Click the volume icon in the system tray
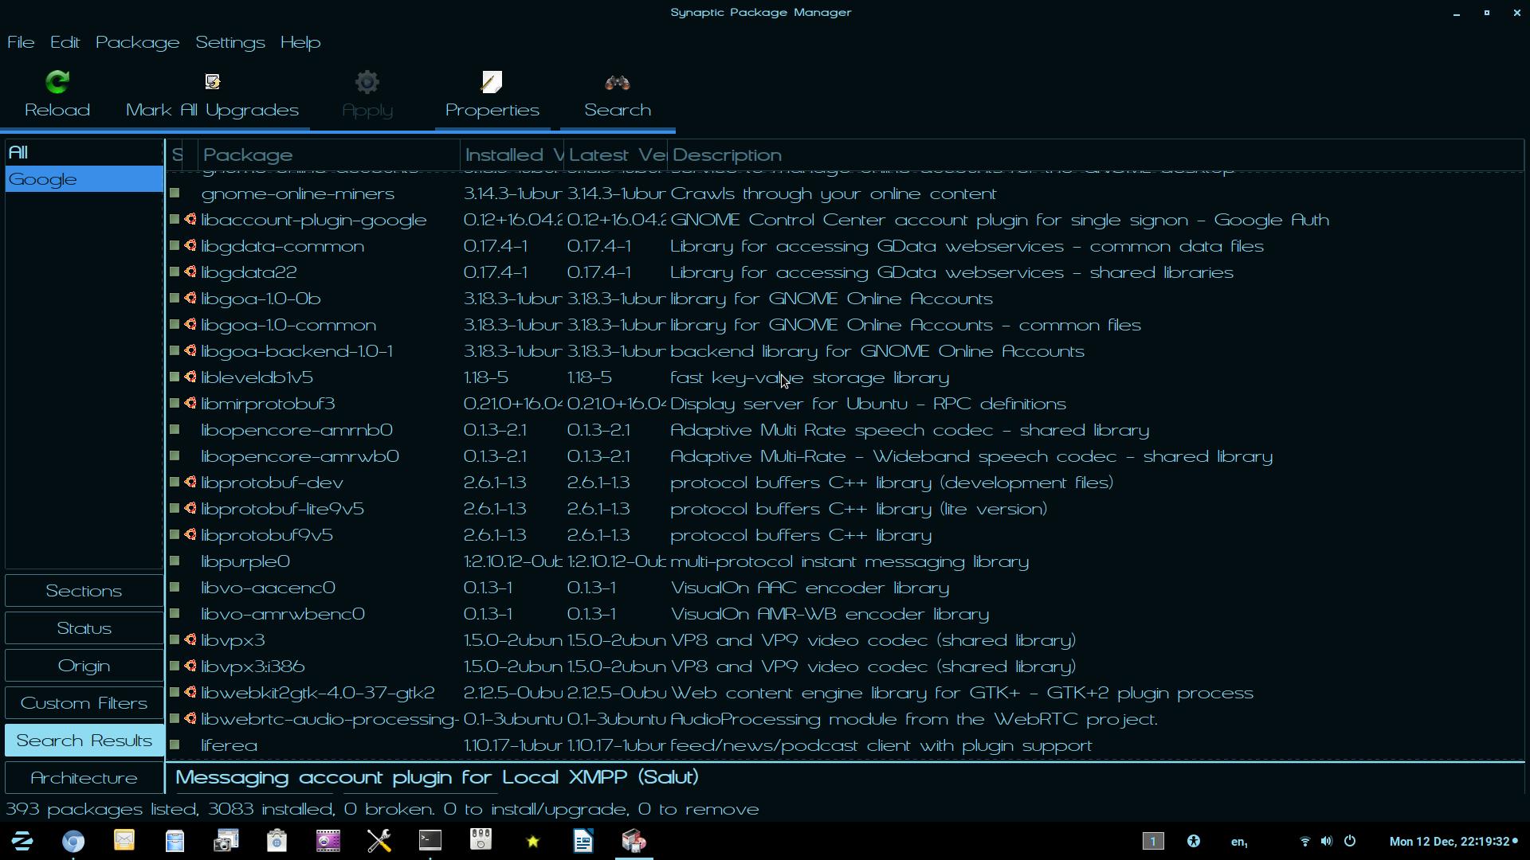Image resolution: width=1530 pixels, height=860 pixels. click(1326, 841)
